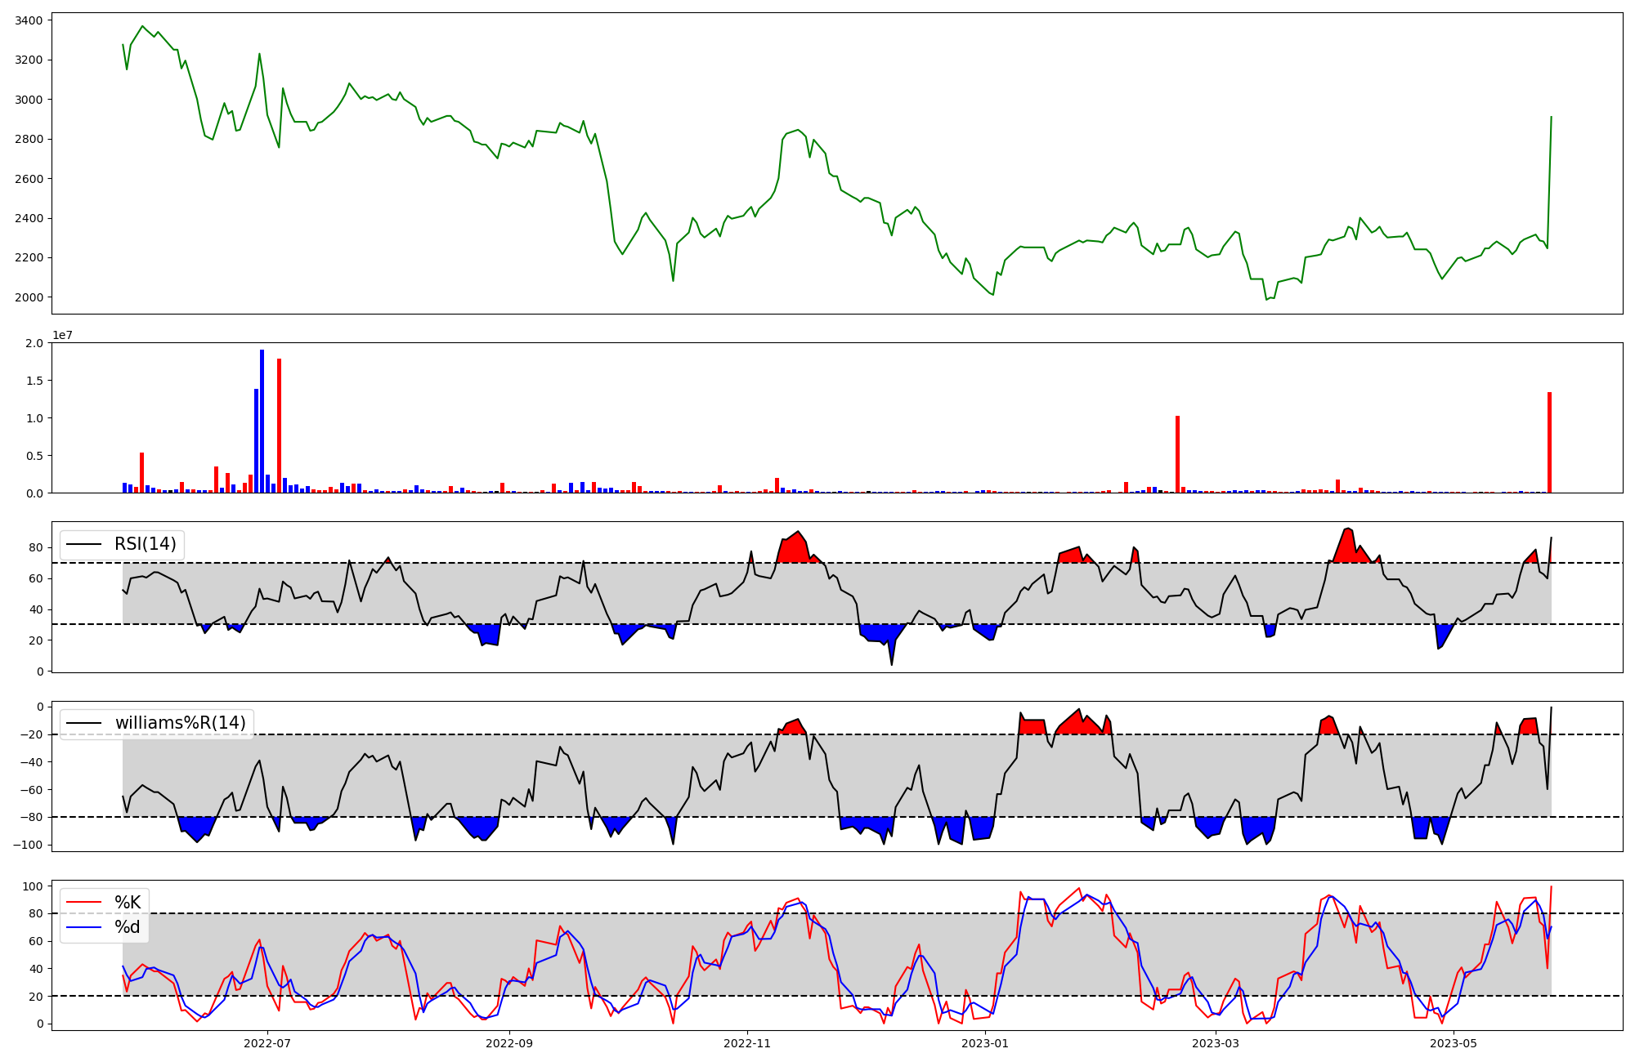Screen dimensions: 1635x1062
Task: Click the -100 Williams %R axis tick label
Action: tap(29, 845)
